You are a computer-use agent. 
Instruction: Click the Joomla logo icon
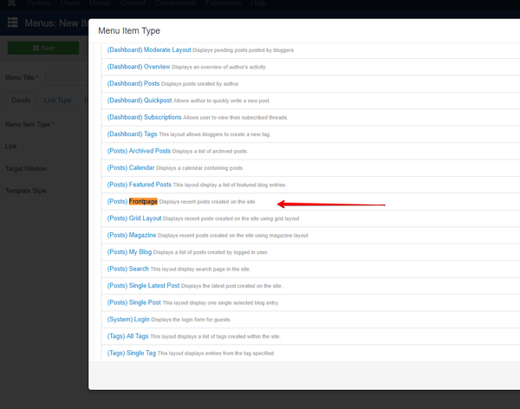[x=11, y=3]
